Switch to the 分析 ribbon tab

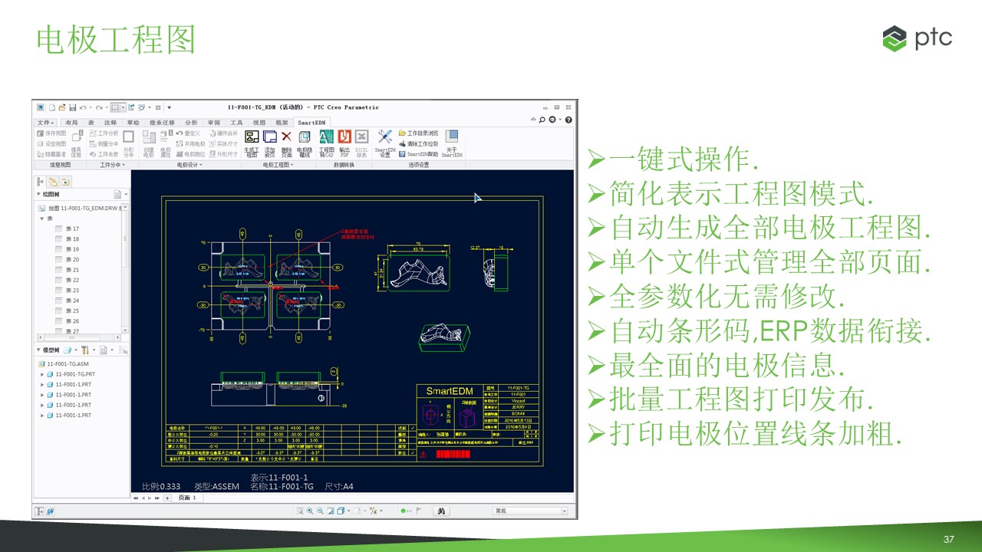pyautogui.click(x=191, y=123)
